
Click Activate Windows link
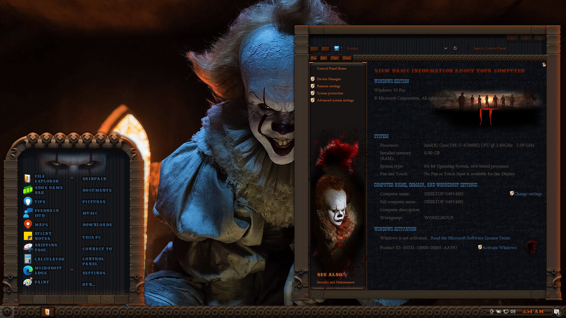point(499,248)
